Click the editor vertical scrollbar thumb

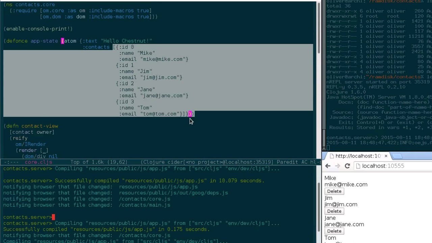click(x=318, y=28)
